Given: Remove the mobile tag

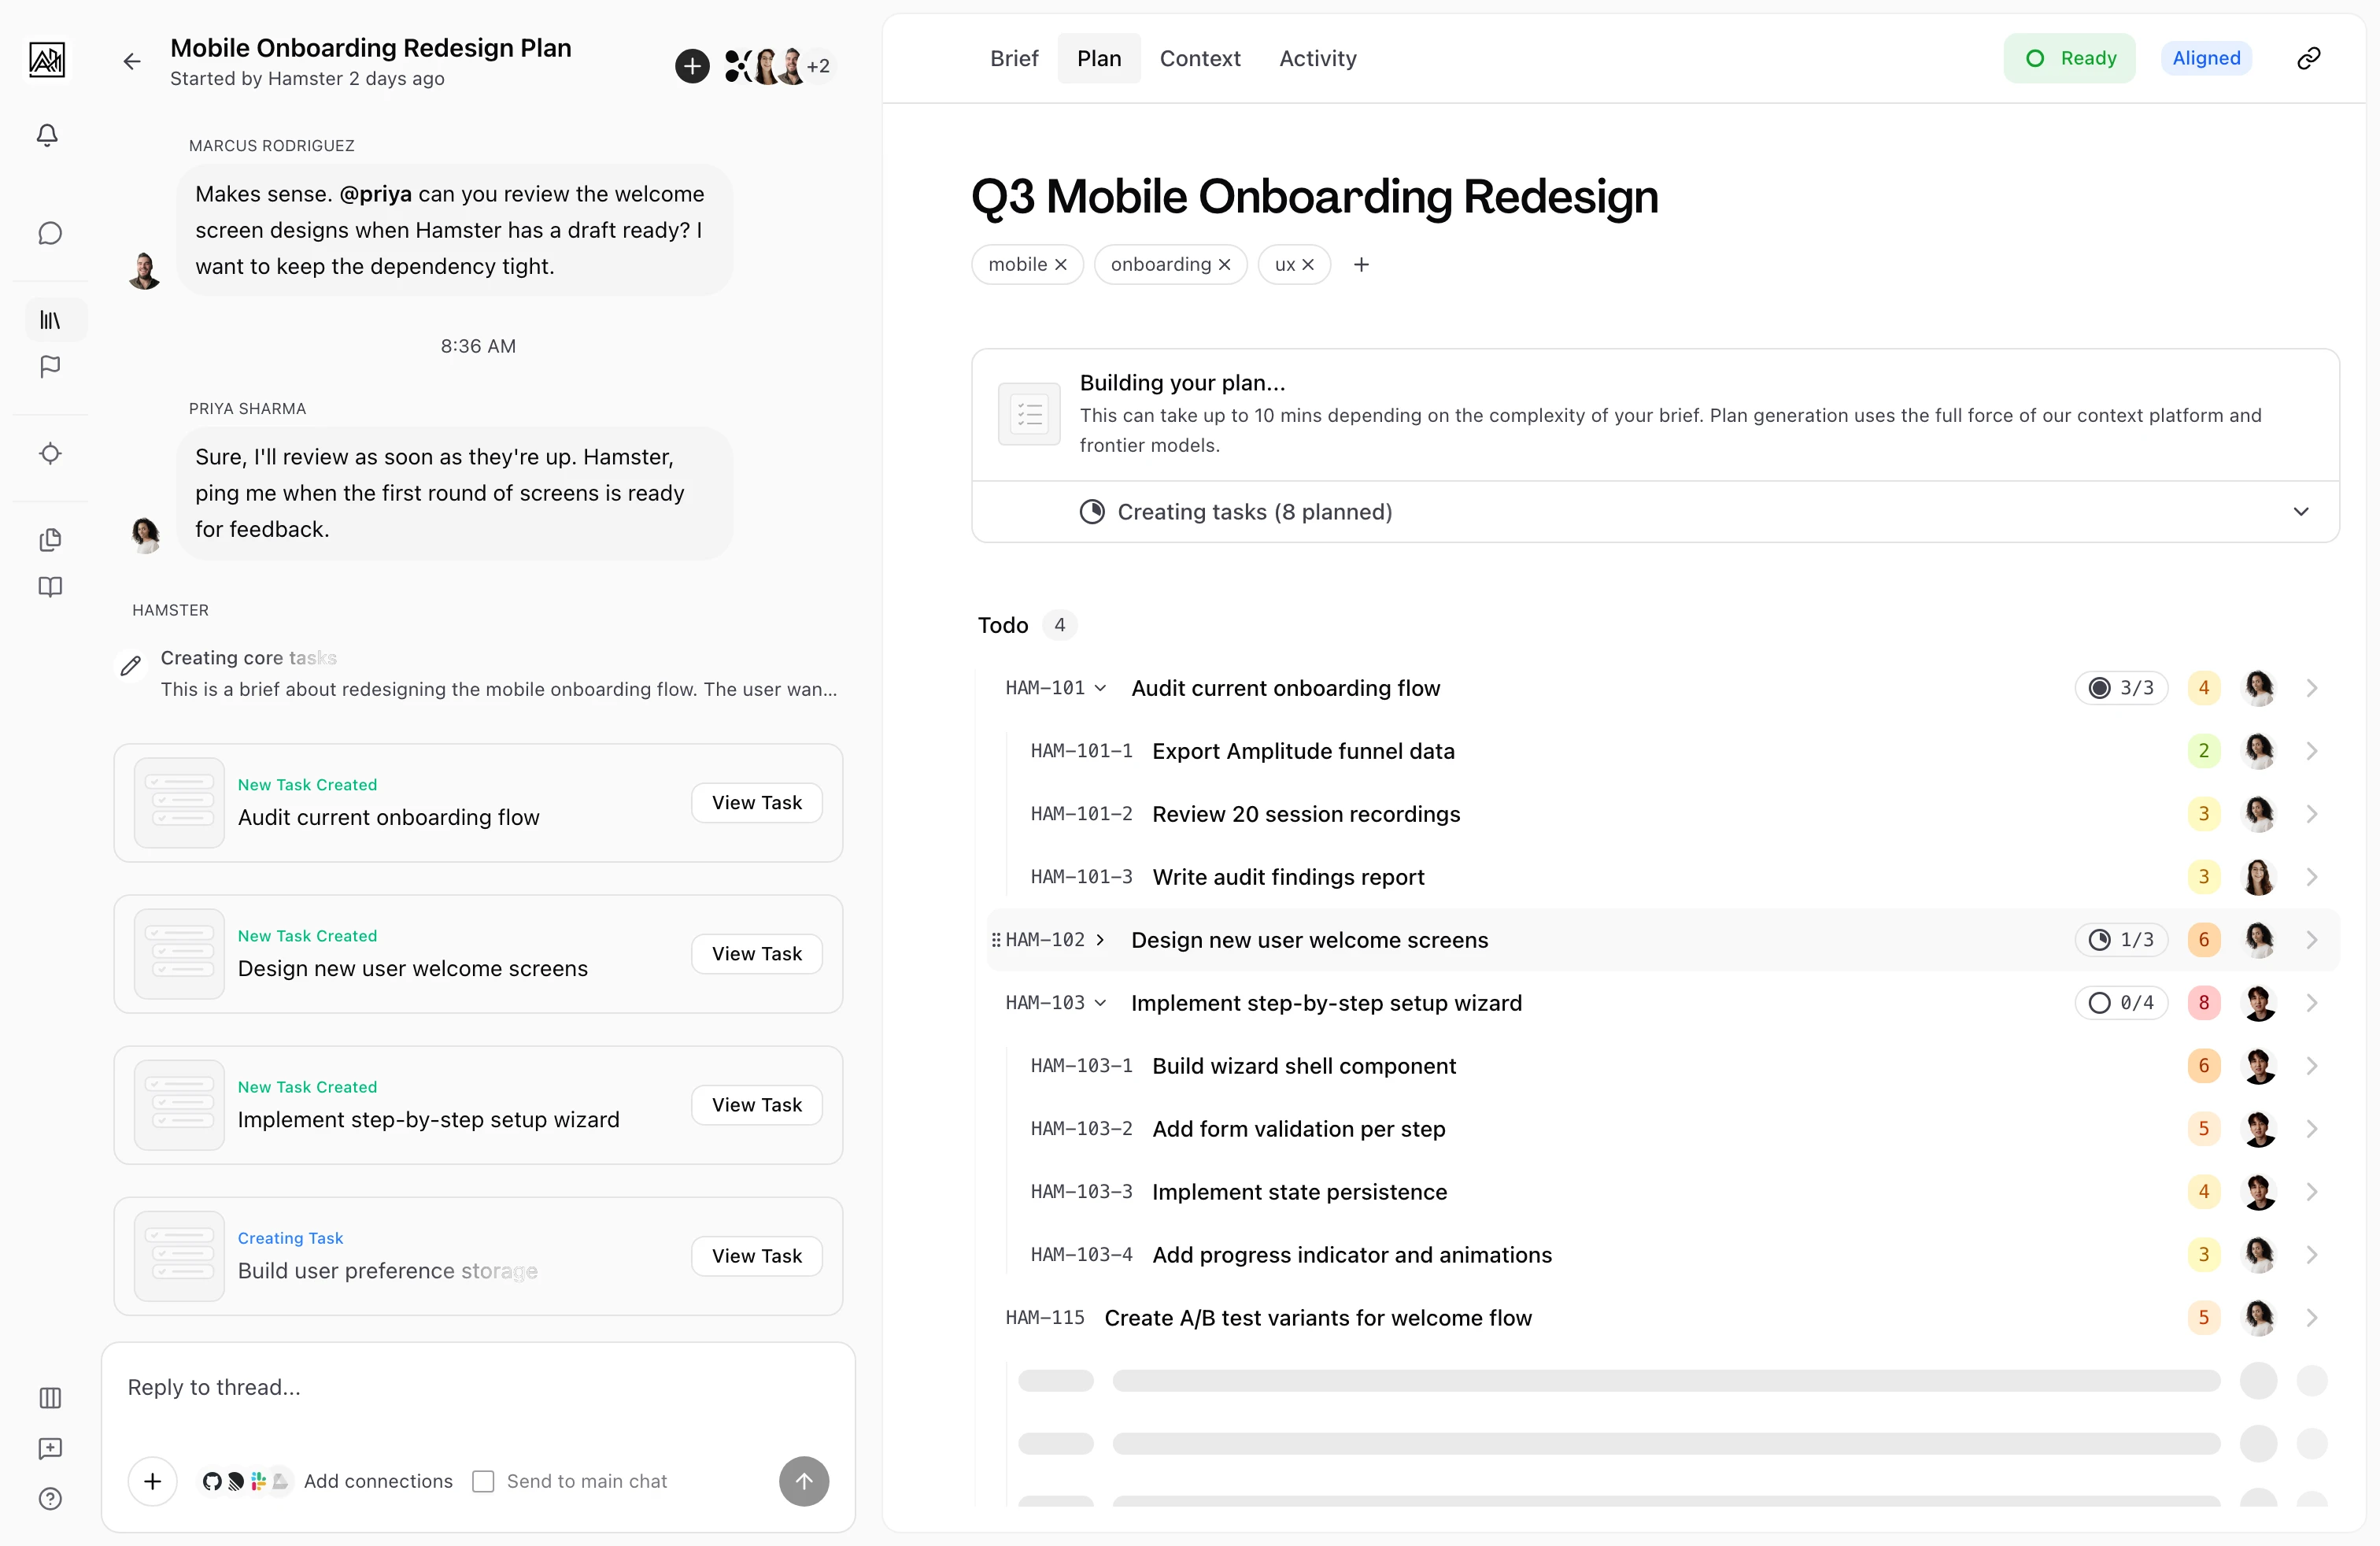Looking at the screenshot, I should (1061, 264).
